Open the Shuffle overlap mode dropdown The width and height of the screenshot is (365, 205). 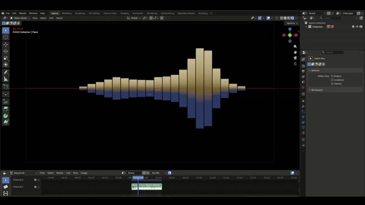(x=159, y=173)
